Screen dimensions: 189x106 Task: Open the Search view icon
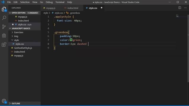[x=4, y=18]
